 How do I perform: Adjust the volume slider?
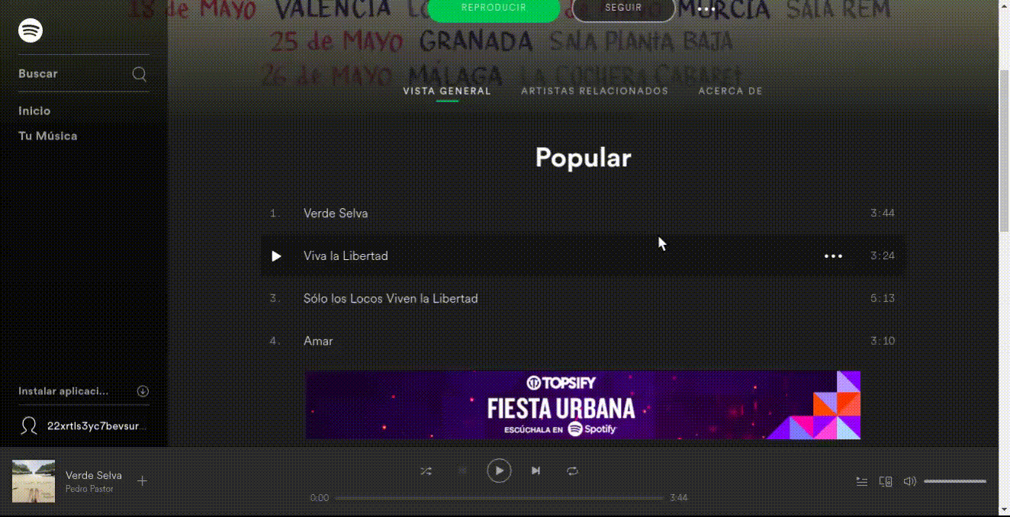point(955,481)
